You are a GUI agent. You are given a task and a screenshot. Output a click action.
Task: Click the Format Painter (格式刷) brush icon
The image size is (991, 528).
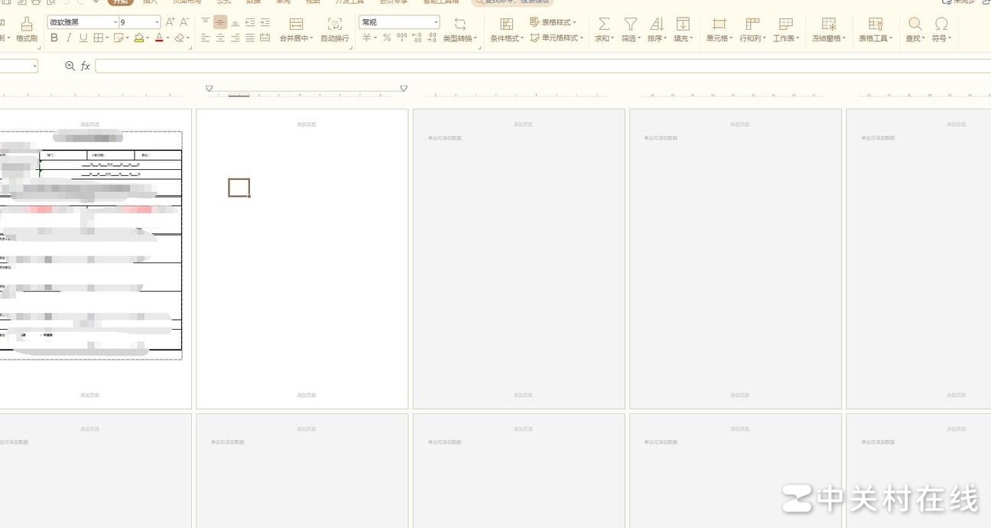click(27, 24)
